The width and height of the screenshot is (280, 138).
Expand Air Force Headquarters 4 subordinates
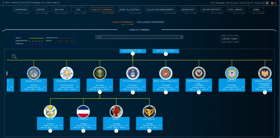coord(133,92)
